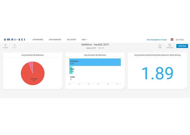Click the teal head bar
190x135 pixels.
71,70
